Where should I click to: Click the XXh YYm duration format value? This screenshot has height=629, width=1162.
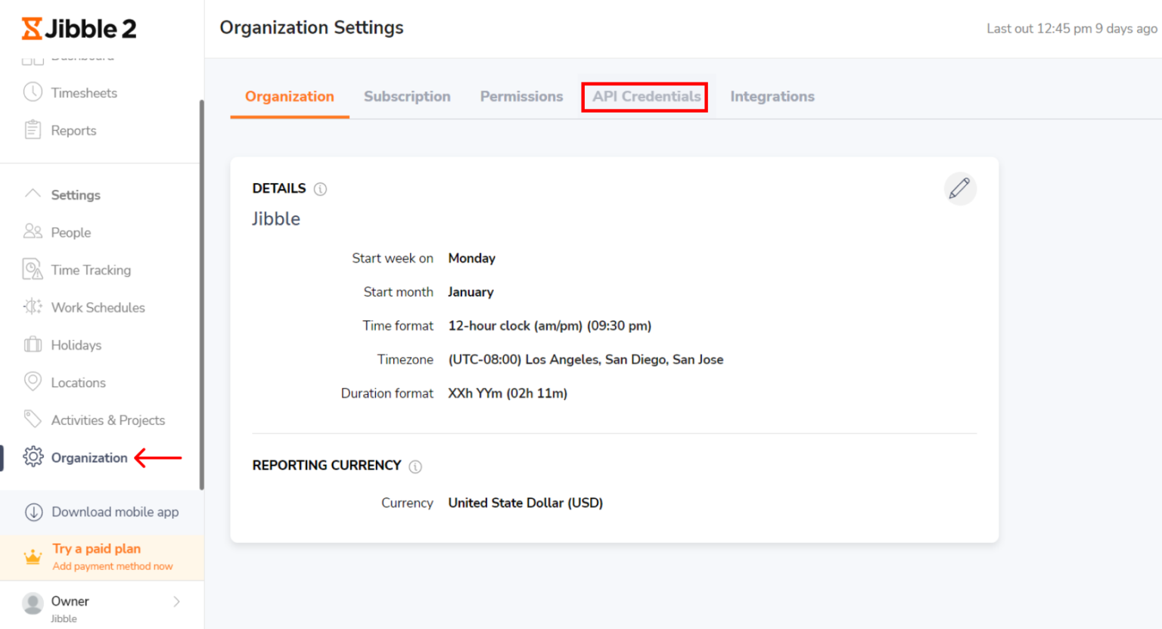pos(508,393)
